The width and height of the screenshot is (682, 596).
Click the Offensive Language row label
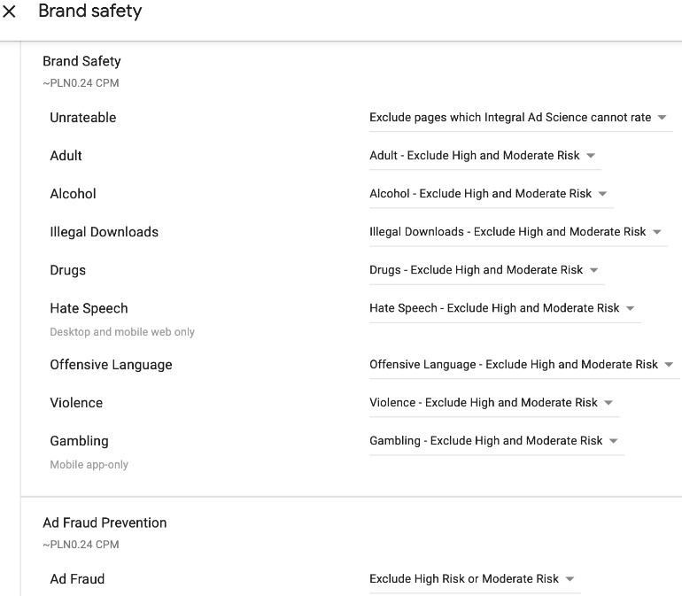[111, 365]
